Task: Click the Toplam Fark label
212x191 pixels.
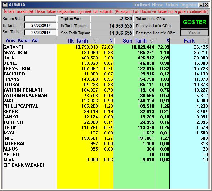Action: (73, 19)
